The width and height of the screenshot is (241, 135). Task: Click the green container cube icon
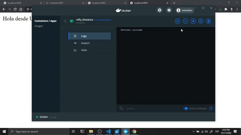[72, 21]
